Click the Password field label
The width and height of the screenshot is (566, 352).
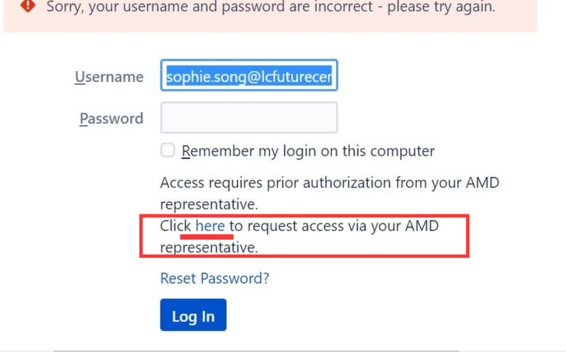click(112, 119)
